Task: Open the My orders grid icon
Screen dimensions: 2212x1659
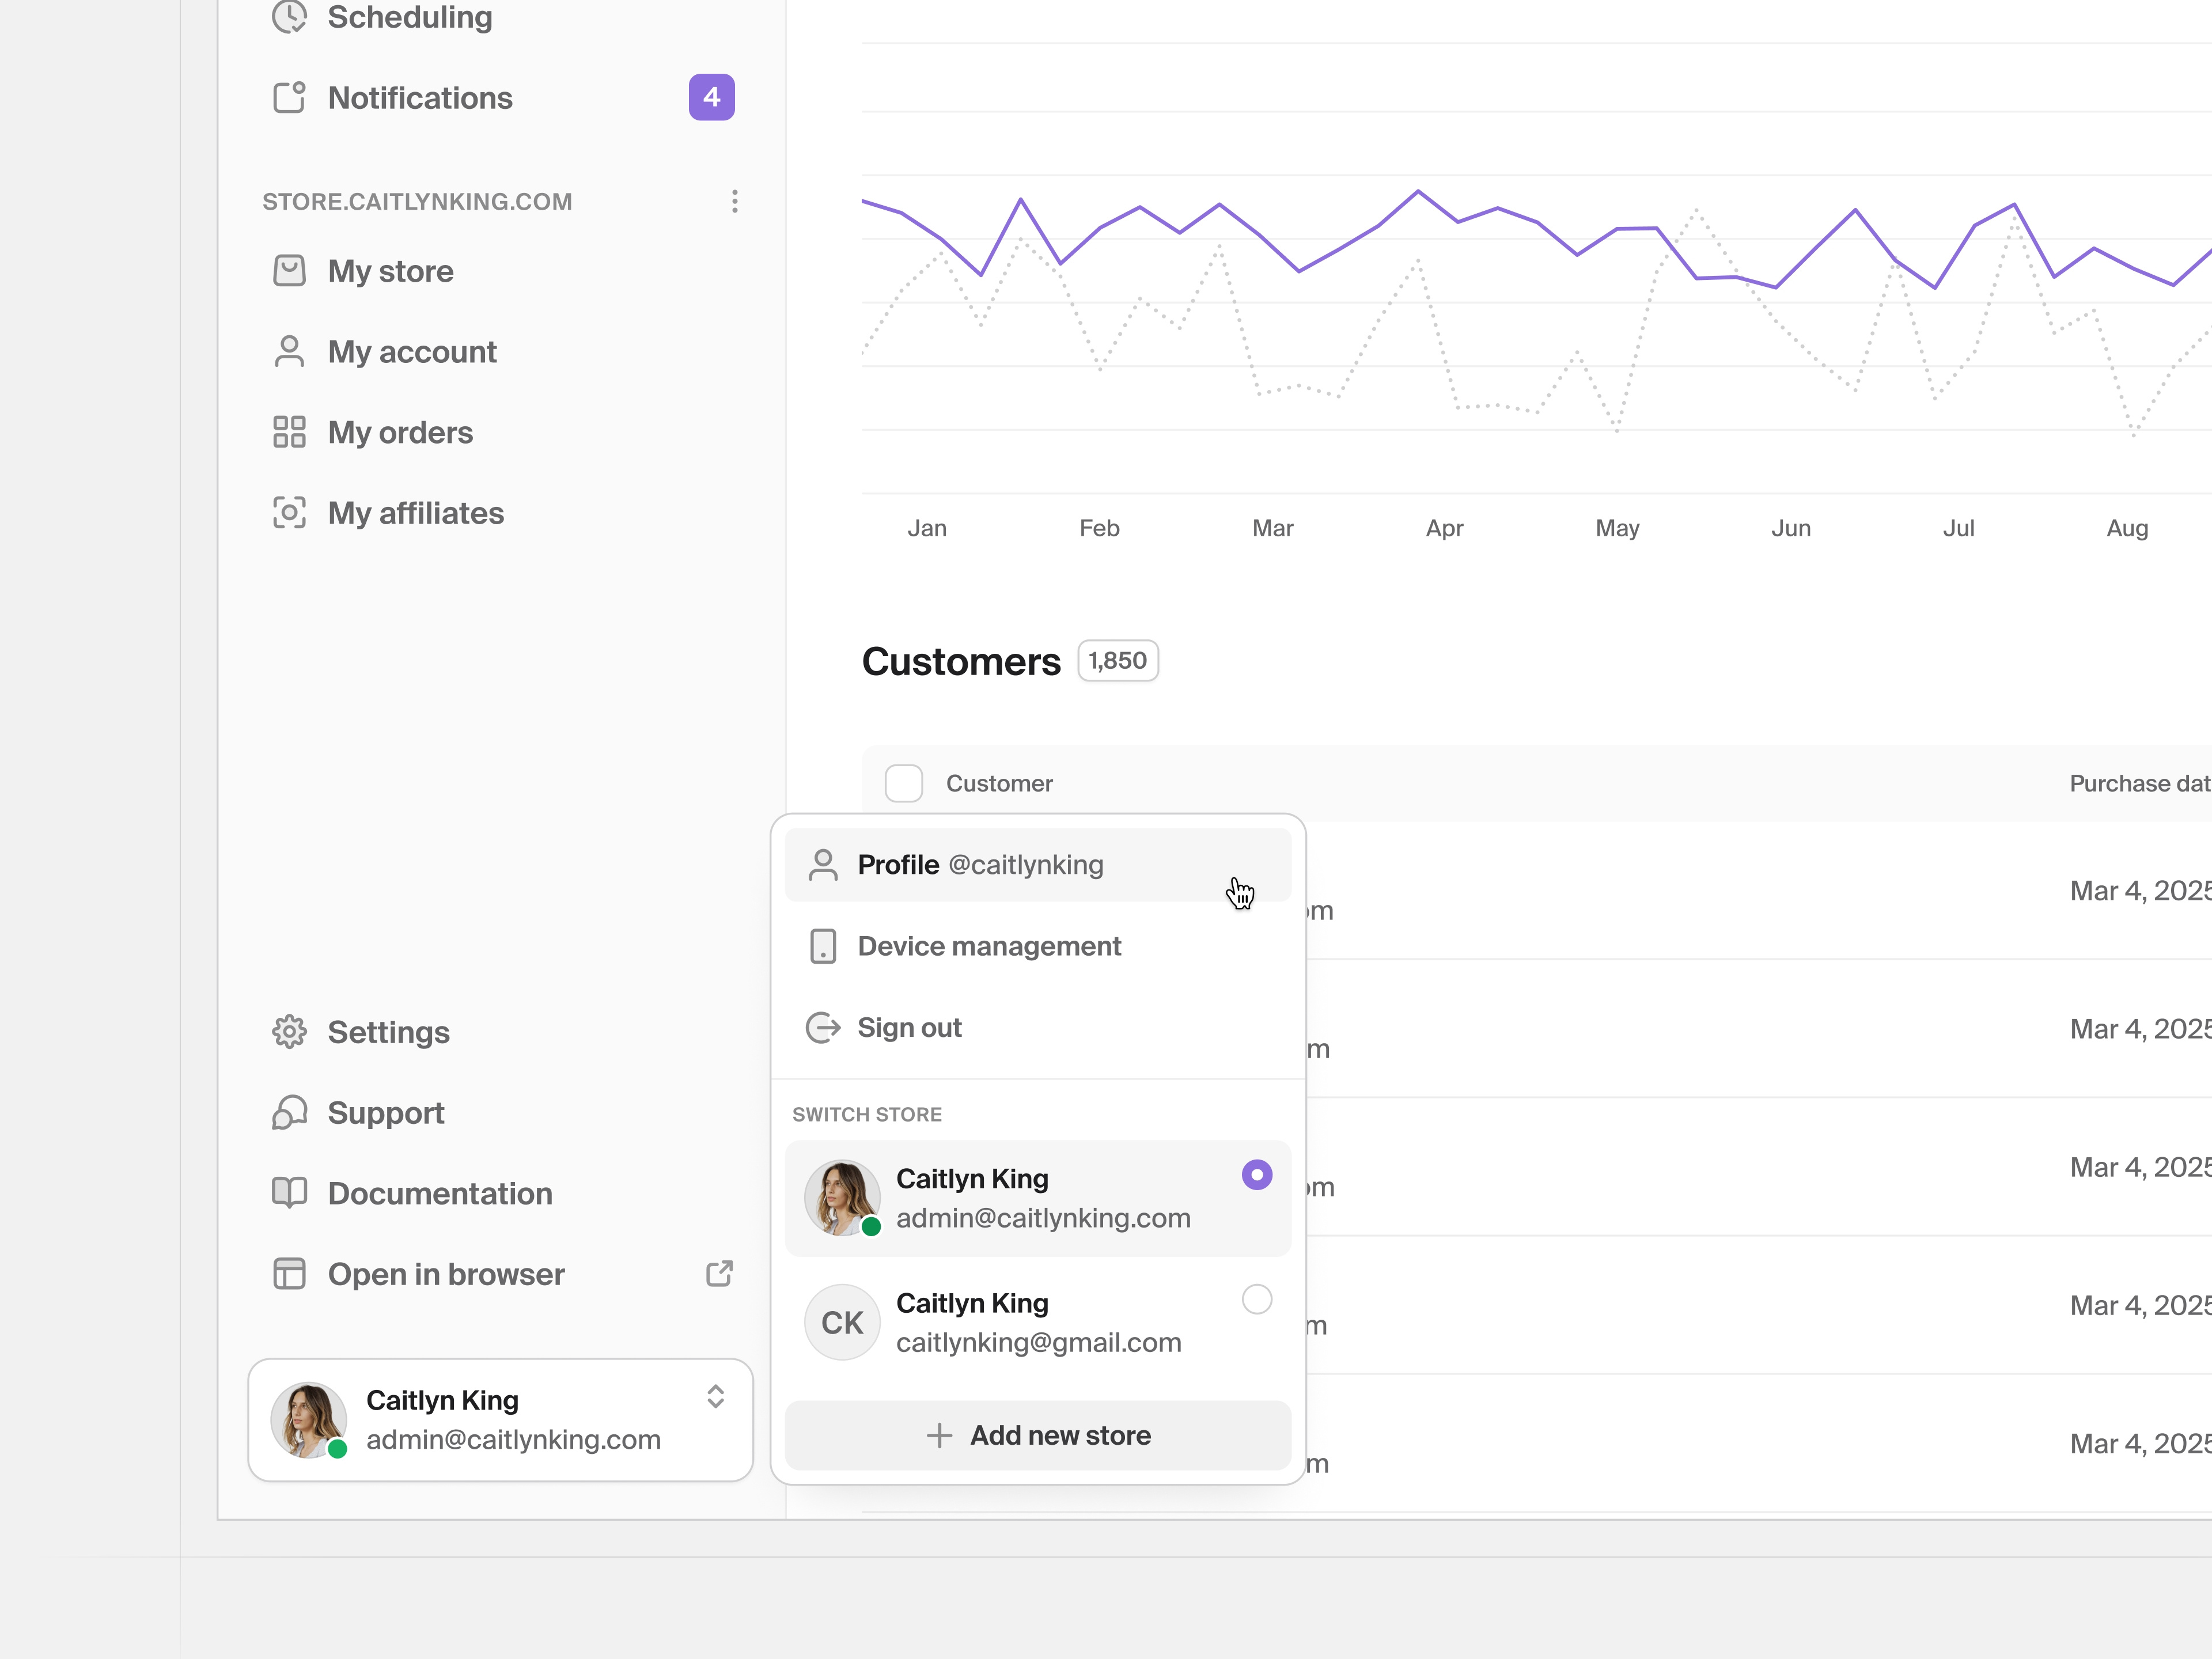Action: 289,432
